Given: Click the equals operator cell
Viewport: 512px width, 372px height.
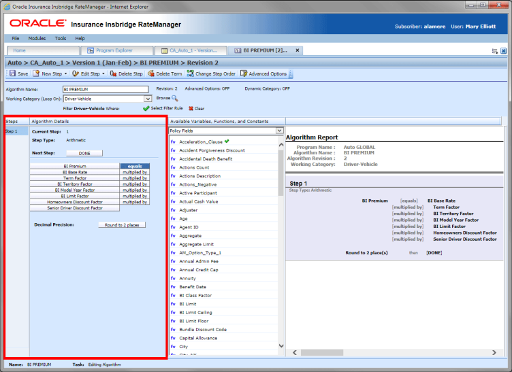Looking at the screenshot, I should tap(135, 166).
